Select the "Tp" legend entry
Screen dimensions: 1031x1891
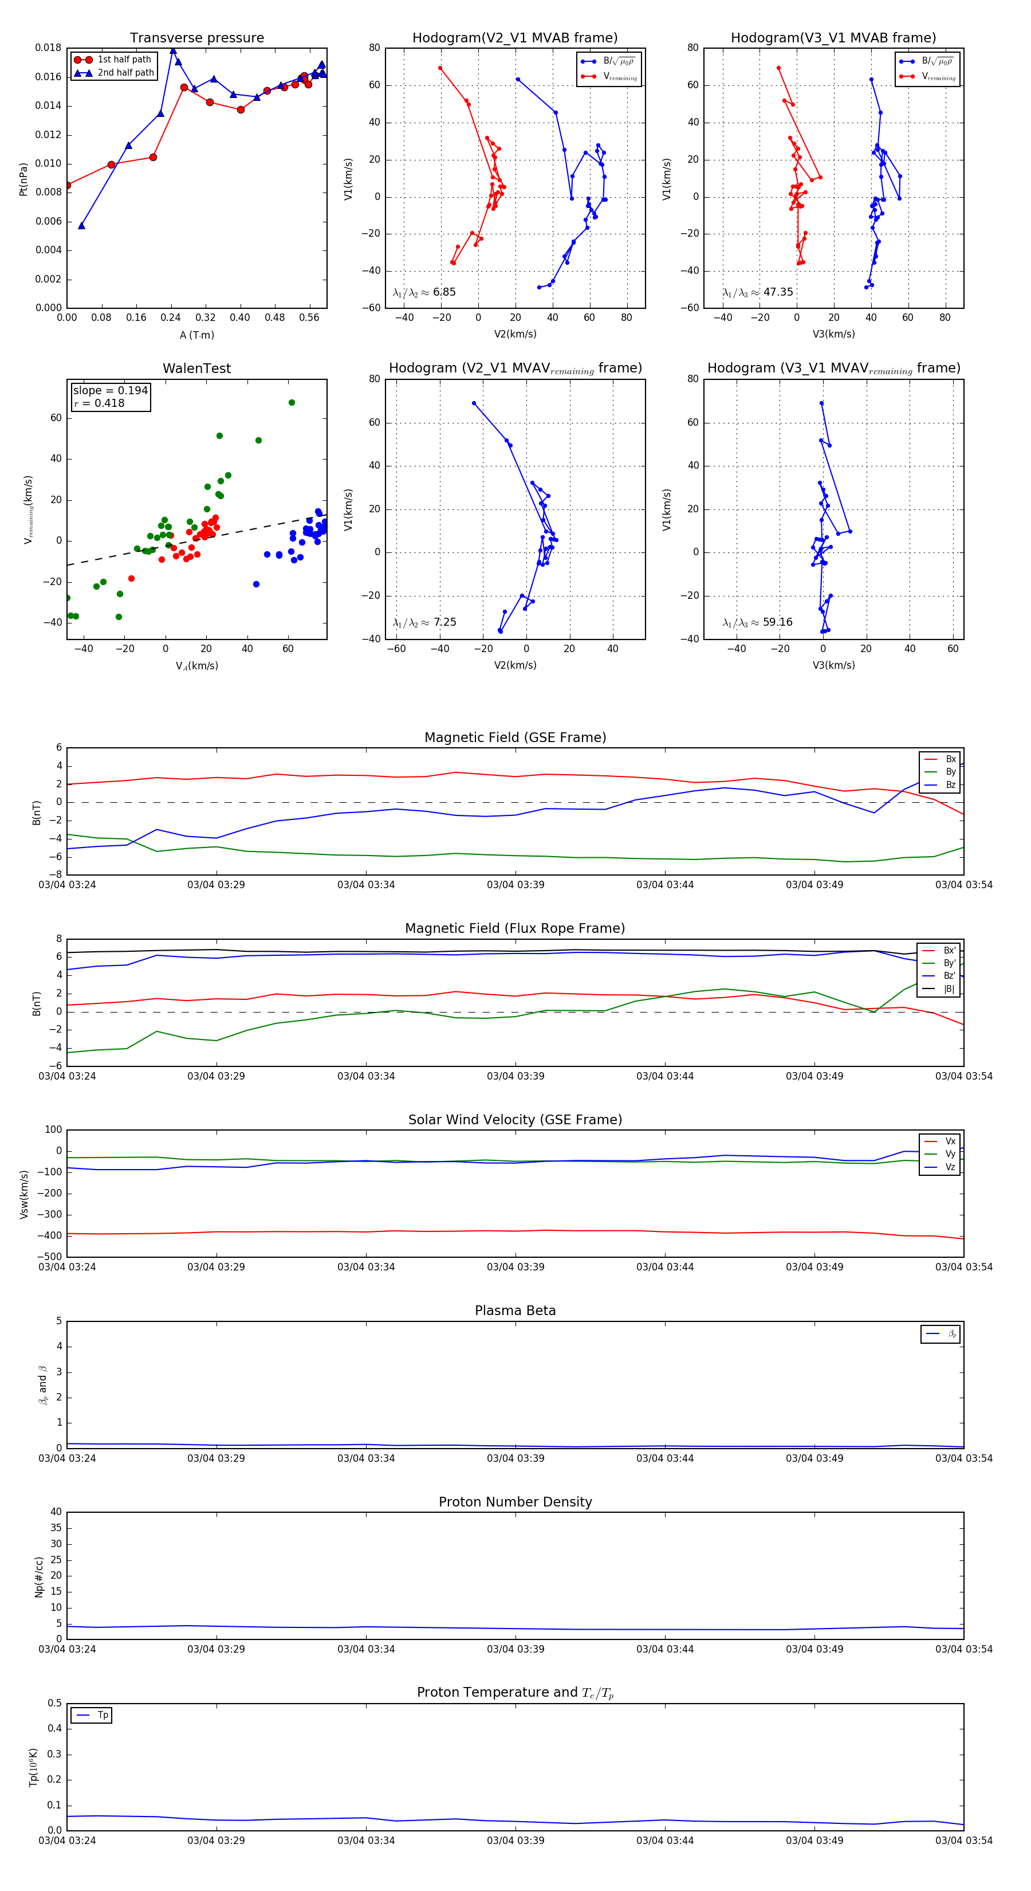[x=92, y=1716]
